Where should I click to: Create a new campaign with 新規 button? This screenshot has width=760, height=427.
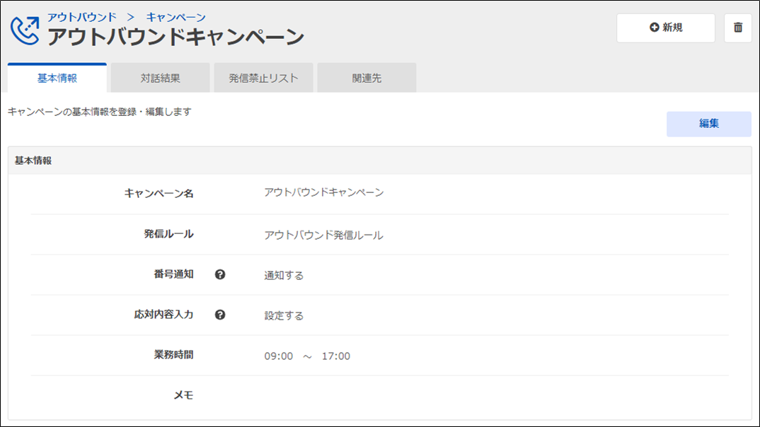point(665,28)
